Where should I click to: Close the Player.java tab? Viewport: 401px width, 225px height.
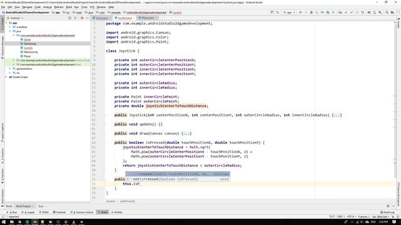pyautogui.click(x=156, y=18)
